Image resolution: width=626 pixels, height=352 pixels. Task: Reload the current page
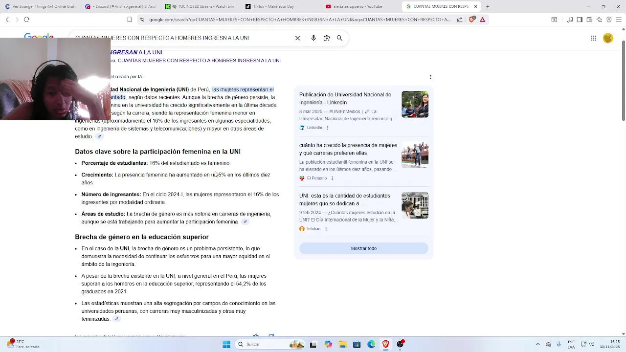click(x=26, y=20)
